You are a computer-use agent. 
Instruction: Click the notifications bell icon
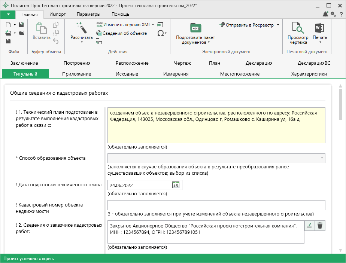pos(325,14)
